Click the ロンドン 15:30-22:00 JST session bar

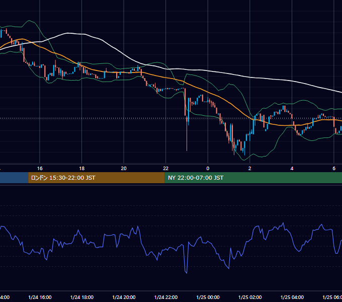pos(97,178)
